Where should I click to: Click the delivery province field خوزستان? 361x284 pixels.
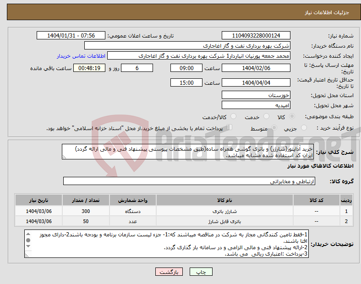click(256, 95)
